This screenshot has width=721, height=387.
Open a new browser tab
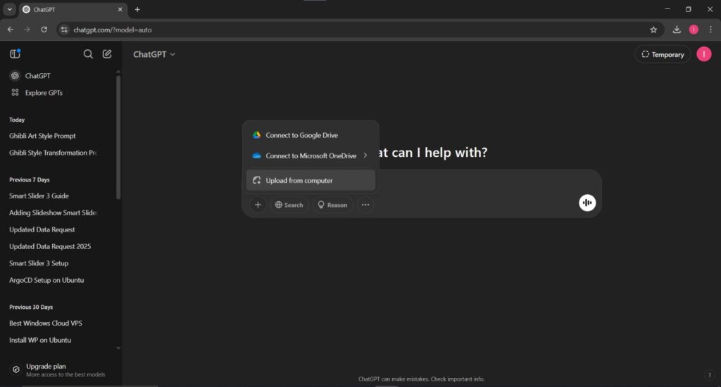click(137, 9)
